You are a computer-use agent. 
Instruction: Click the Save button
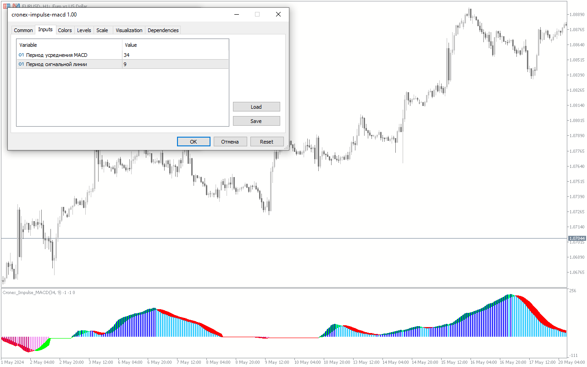pos(256,121)
